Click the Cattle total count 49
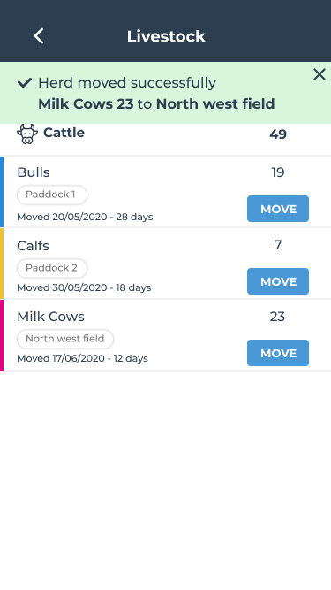Image resolution: width=331 pixels, height=590 pixels. (x=278, y=134)
